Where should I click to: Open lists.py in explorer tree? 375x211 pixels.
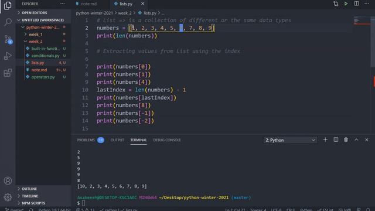point(37,63)
